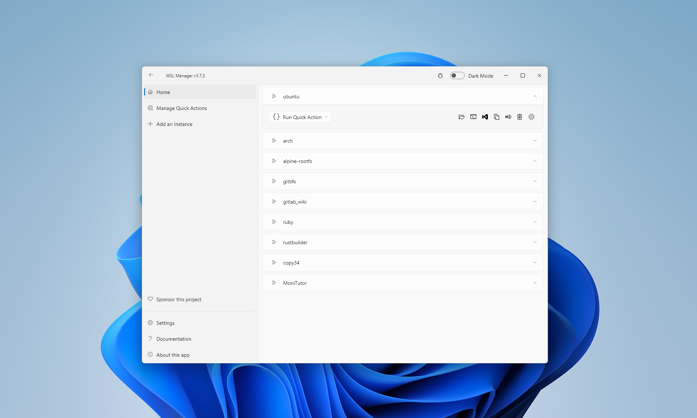The height and width of the screenshot is (418, 697).
Task: Click the Sponsor this project link
Action: (x=179, y=299)
